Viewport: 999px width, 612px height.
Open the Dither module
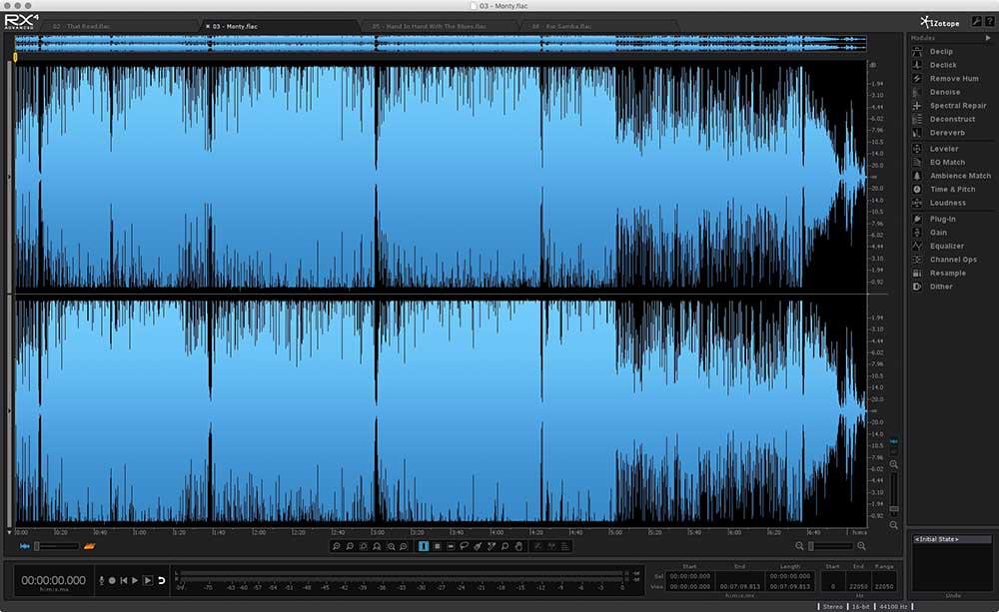click(941, 287)
